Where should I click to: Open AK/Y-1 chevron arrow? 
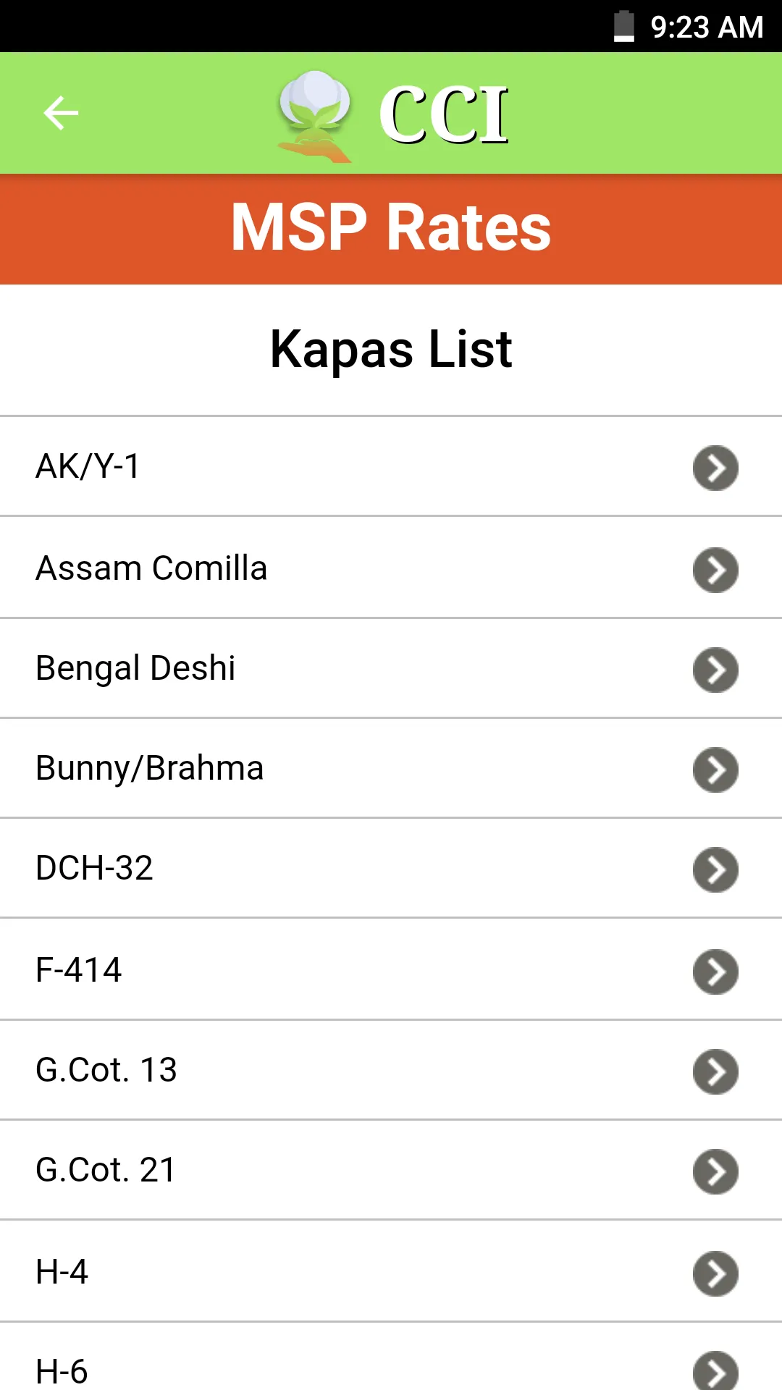(x=715, y=468)
